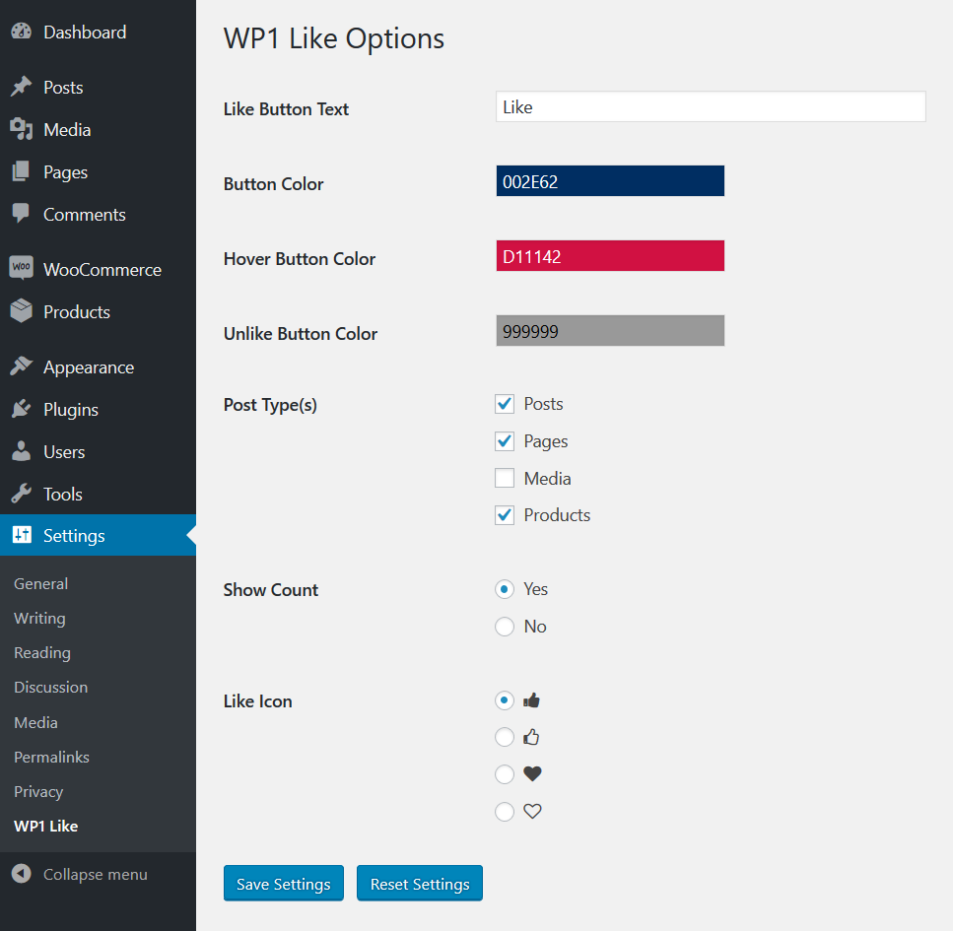This screenshot has height=931, width=953.
Task: Click the Pages sidebar icon
Action: click(x=22, y=172)
